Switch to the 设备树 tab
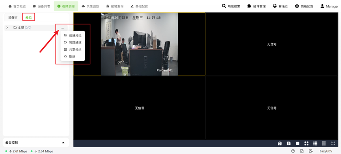Viewport: 341px width, 154px height. pyautogui.click(x=13, y=18)
